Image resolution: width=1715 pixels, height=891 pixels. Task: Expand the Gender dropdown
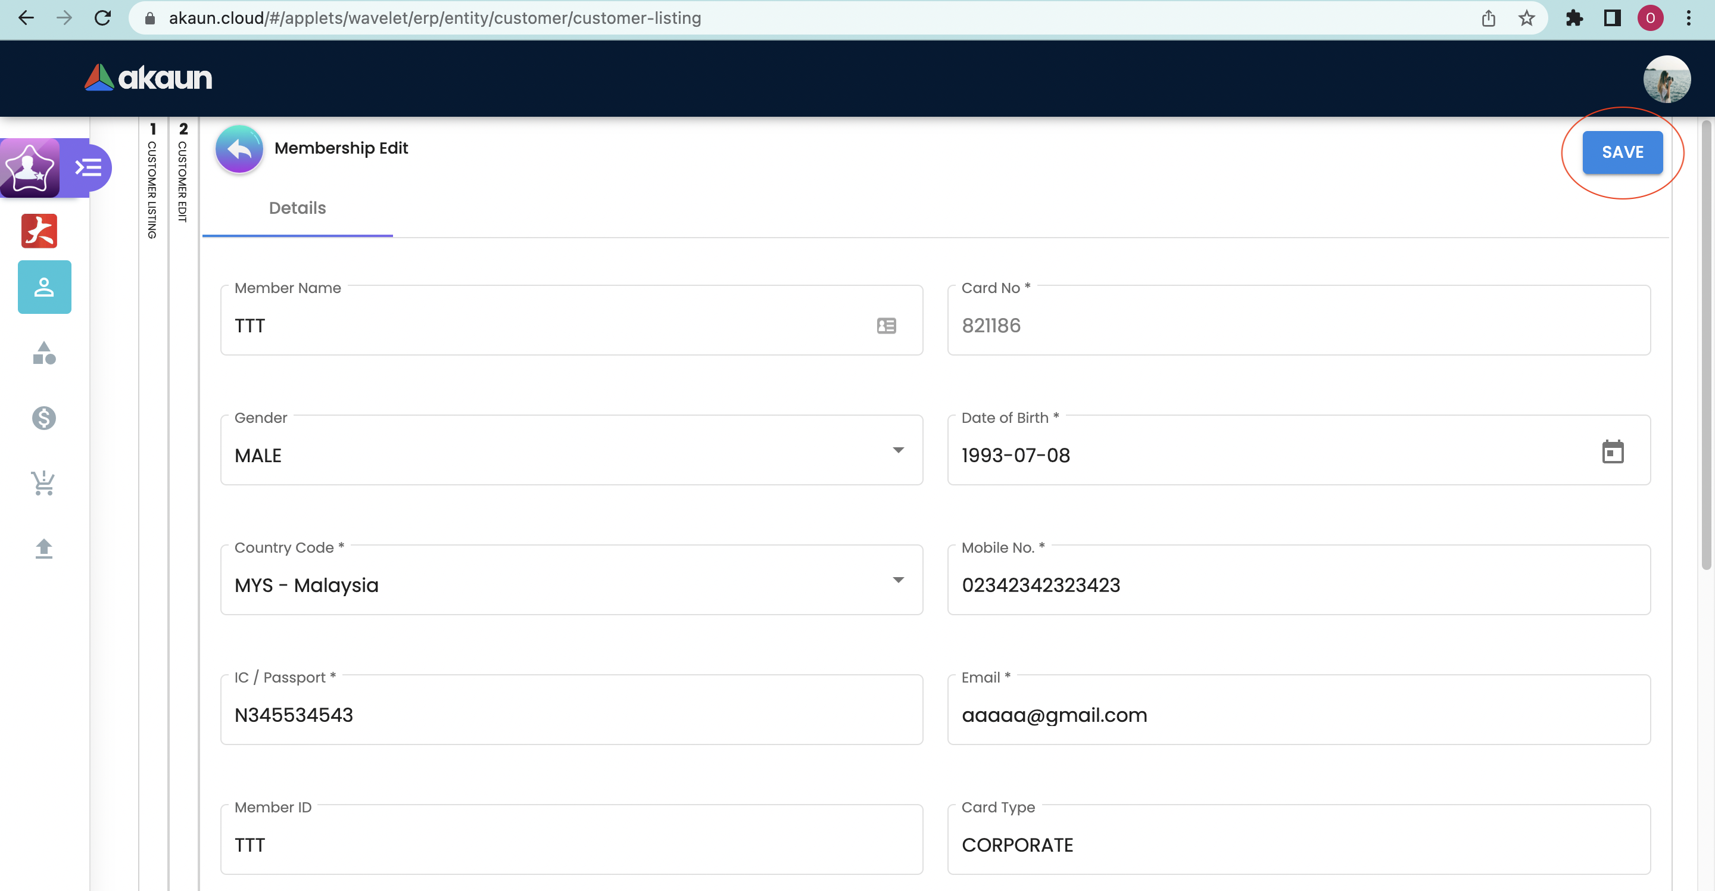click(x=897, y=451)
